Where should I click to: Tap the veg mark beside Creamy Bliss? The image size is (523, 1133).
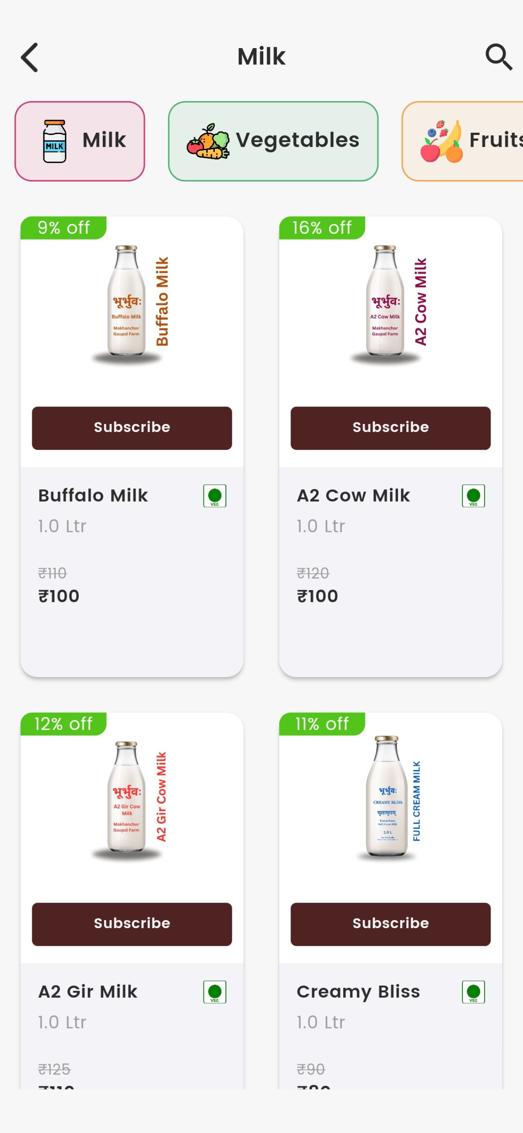coord(473,992)
